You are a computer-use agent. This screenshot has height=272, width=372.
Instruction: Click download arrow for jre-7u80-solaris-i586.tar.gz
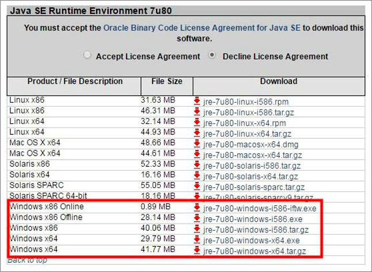coord(197,165)
